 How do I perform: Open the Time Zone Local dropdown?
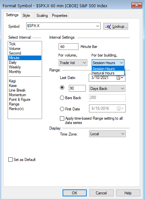tap(107, 134)
